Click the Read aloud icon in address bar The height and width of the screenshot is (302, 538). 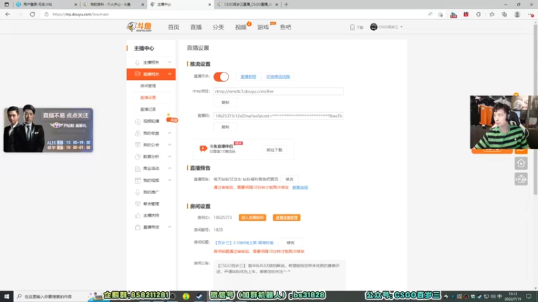430,14
